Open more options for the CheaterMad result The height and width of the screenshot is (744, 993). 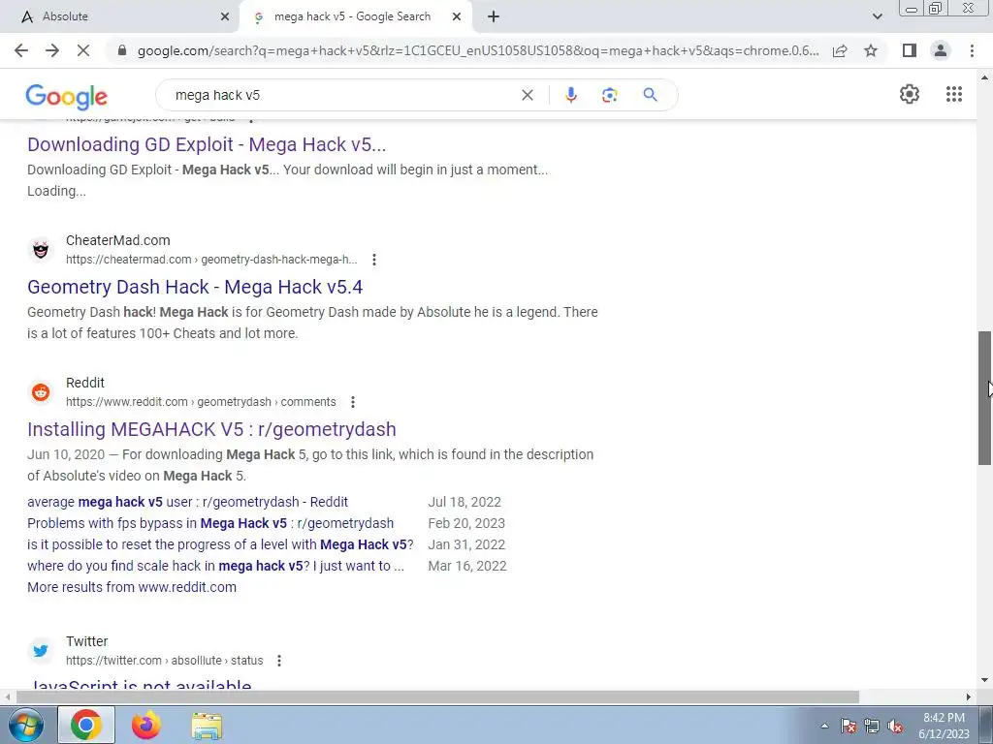pos(374,260)
